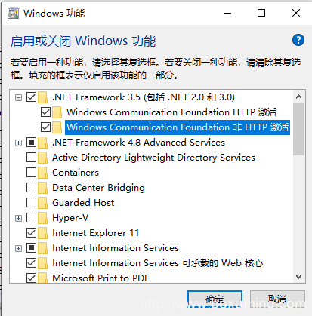Click the scrollbar down arrow

pyautogui.click(x=299, y=277)
